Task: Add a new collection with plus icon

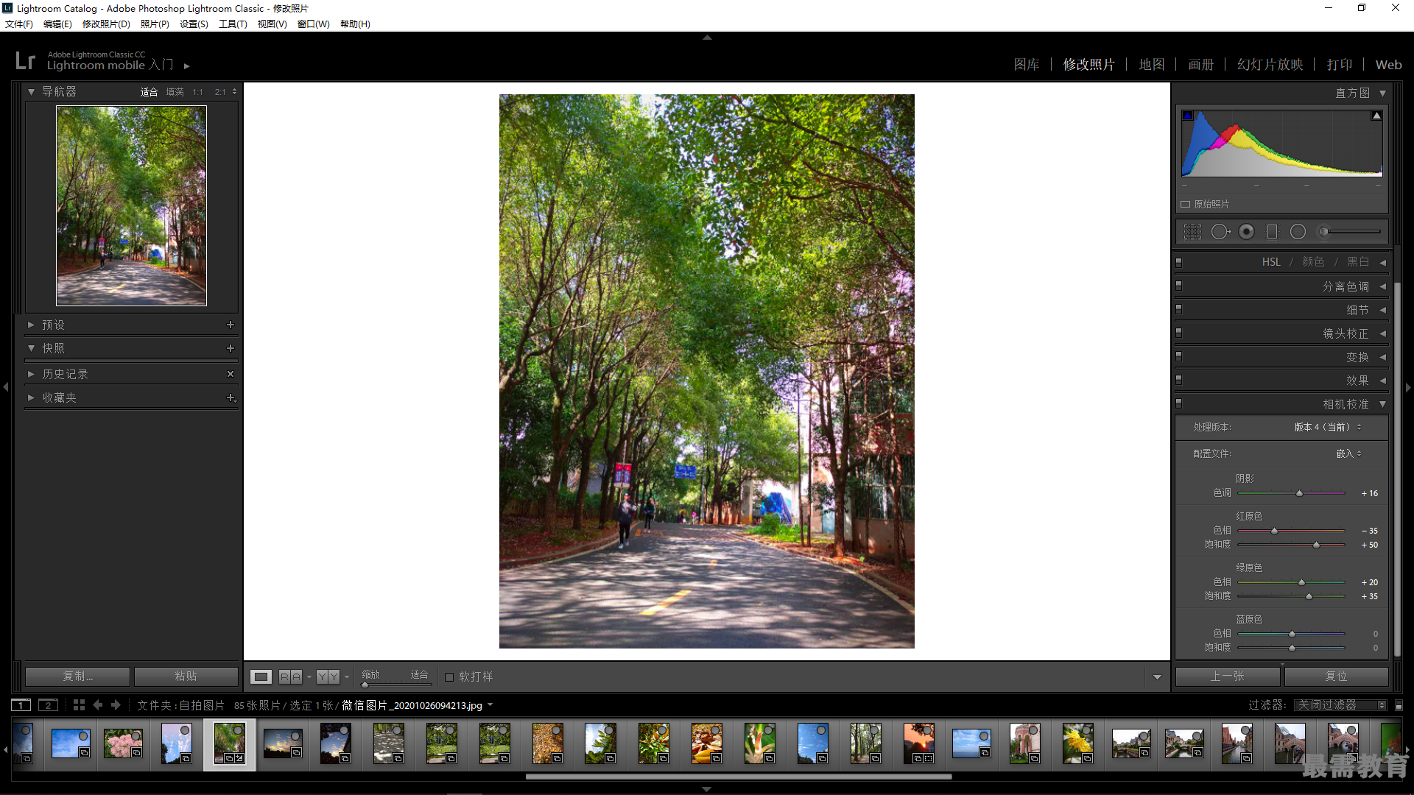Action: pos(231,397)
